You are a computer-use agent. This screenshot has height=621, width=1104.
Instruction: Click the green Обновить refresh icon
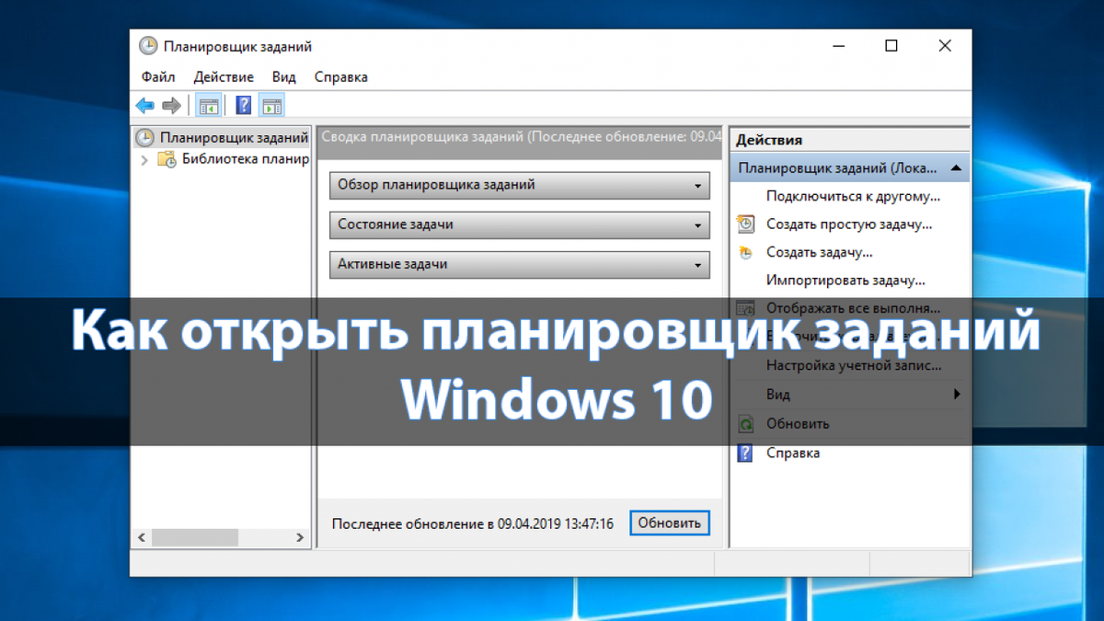[746, 424]
